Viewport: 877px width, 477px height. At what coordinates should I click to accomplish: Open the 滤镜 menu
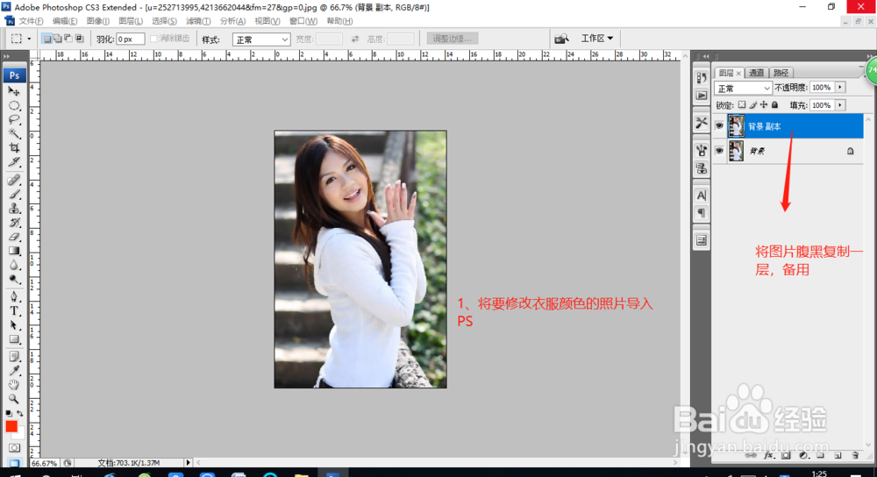198,21
